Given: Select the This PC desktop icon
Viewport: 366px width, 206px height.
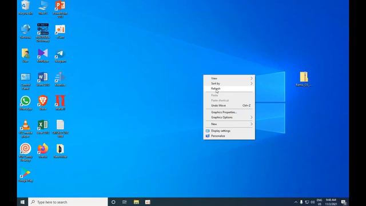Looking at the screenshot, I should pyautogui.click(x=43, y=7).
